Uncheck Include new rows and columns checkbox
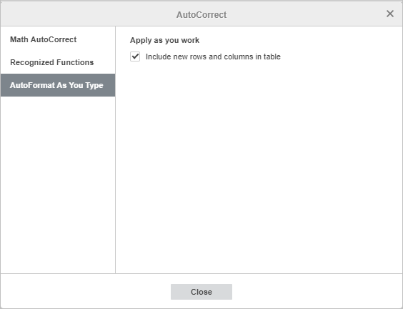The height and width of the screenshot is (309, 403). point(135,57)
